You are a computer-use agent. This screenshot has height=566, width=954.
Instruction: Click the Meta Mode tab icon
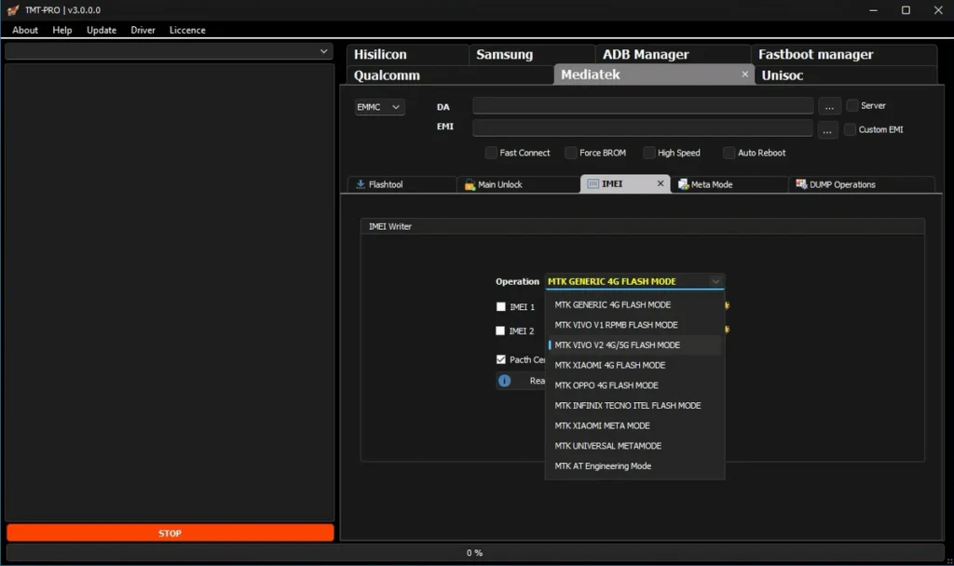(x=683, y=184)
